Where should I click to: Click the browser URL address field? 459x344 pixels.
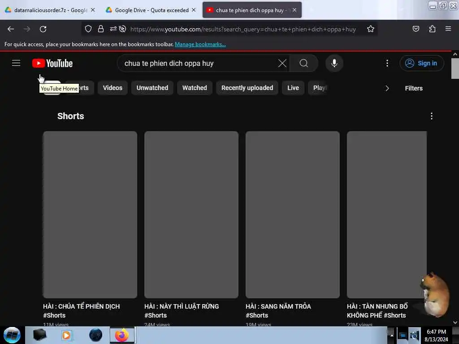coord(243,29)
